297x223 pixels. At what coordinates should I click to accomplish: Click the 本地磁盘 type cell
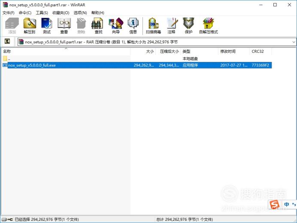click(x=190, y=58)
